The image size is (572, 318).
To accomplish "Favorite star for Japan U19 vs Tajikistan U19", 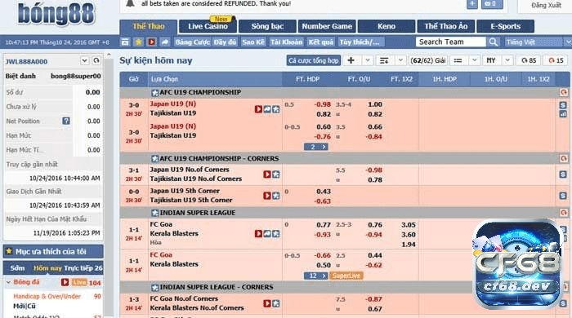I will [x=276, y=108].
